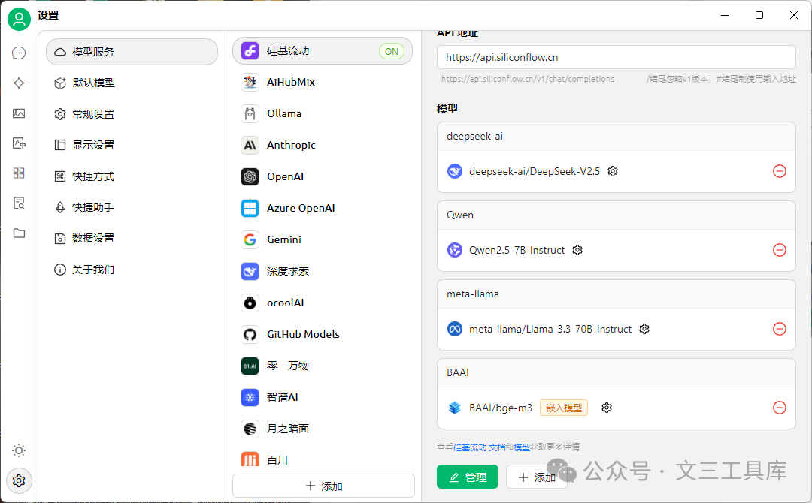Click the green 管理 button

coord(468,477)
